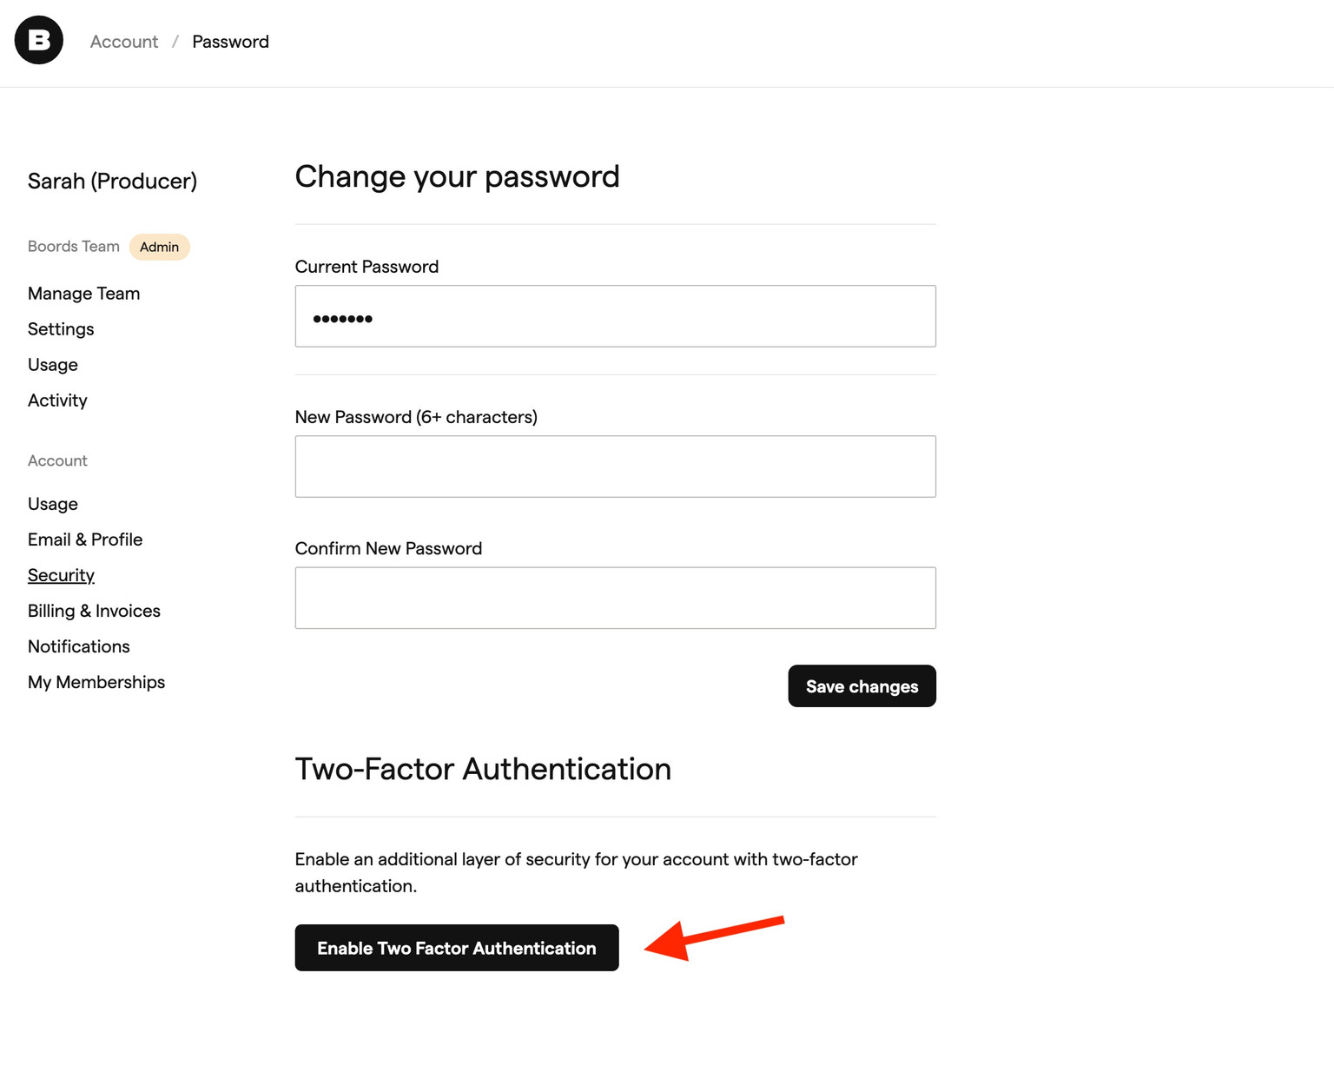Open Billing & Invoices

coord(94,611)
